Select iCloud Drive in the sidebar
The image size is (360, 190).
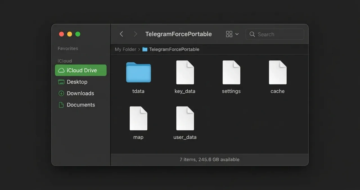pos(81,70)
